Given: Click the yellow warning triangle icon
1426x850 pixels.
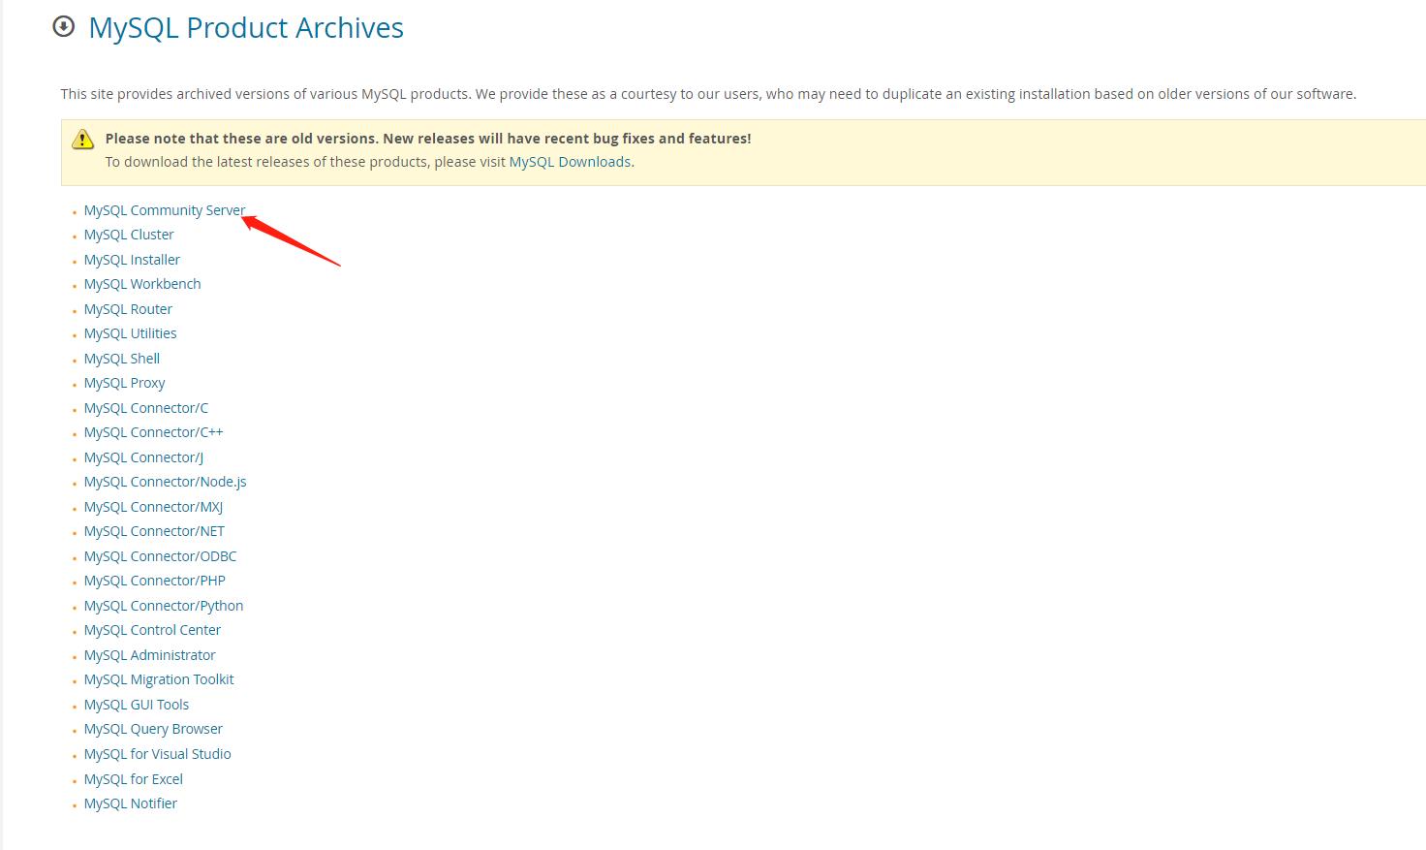Looking at the screenshot, I should [x=83, y=140].
